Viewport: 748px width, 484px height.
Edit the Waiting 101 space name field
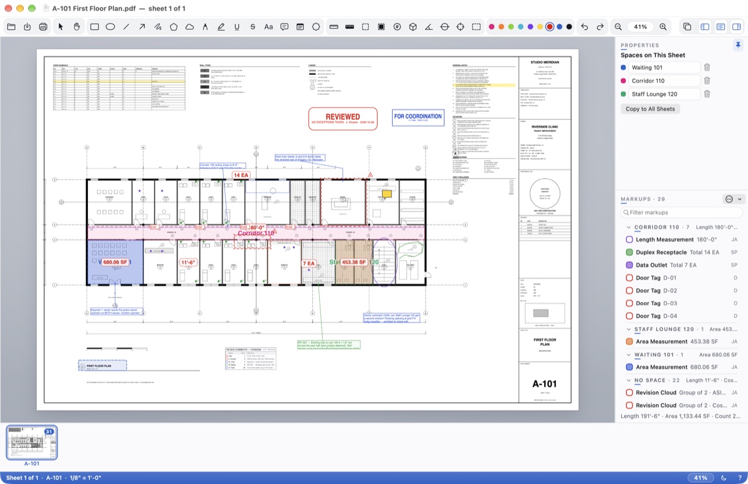(x=664, y=67)
